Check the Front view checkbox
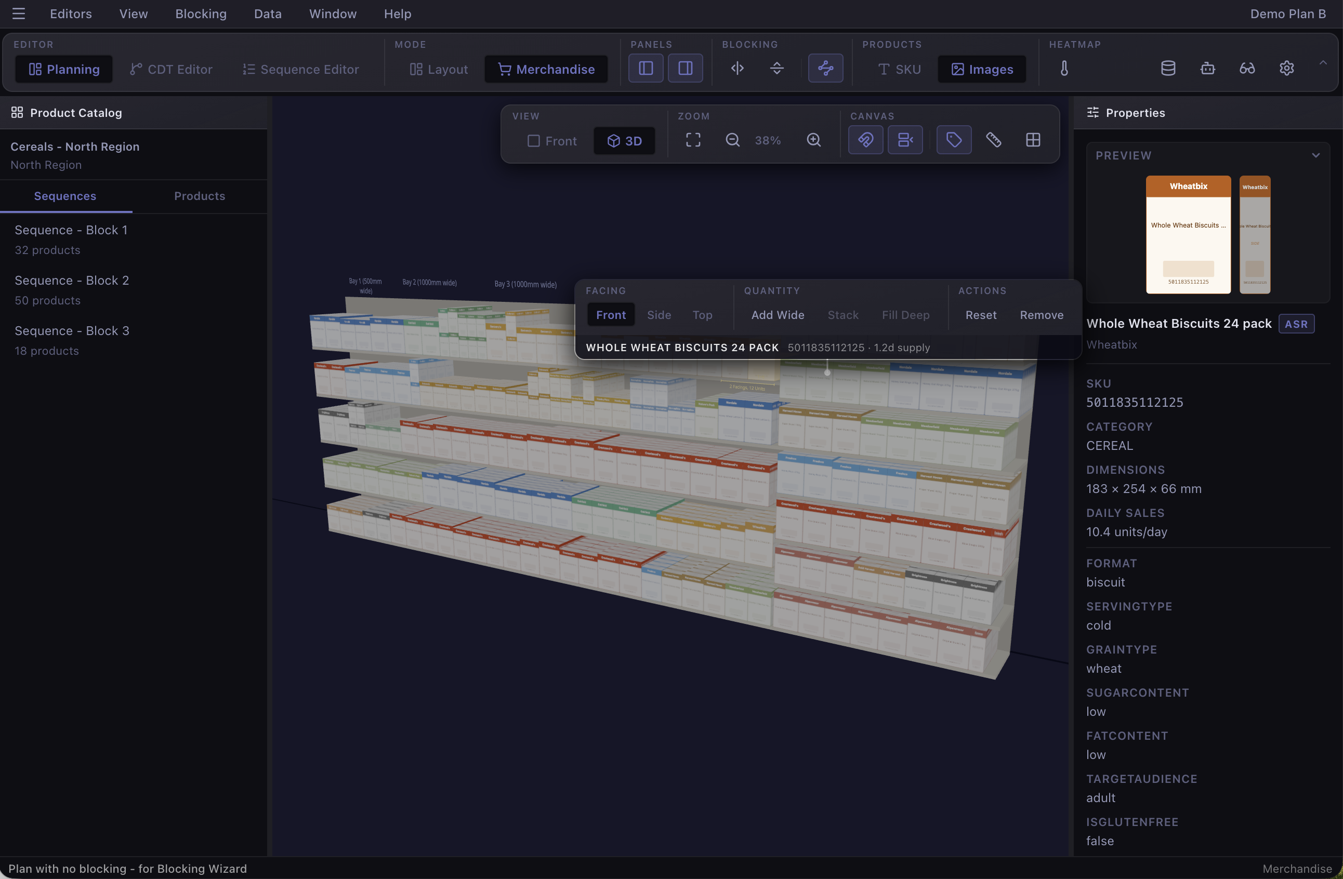This screenshot has height=879, width=1343. tap(533, 141)
